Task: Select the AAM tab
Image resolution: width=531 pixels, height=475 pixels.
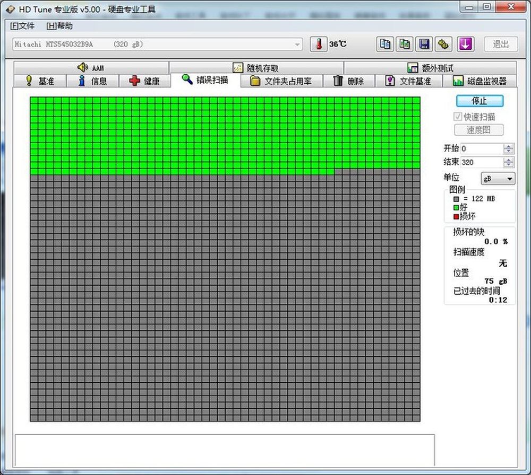Action: [x=91, y=68]
